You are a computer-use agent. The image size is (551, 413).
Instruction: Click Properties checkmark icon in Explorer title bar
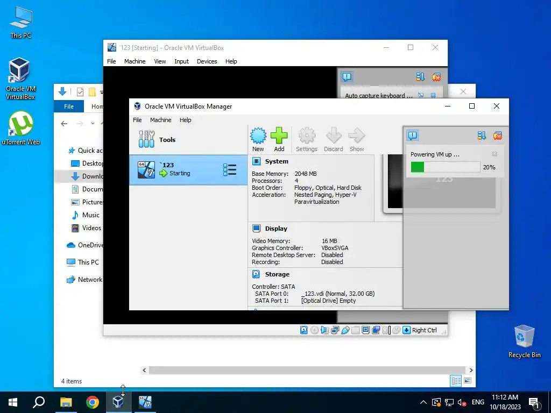pos(80,91)
